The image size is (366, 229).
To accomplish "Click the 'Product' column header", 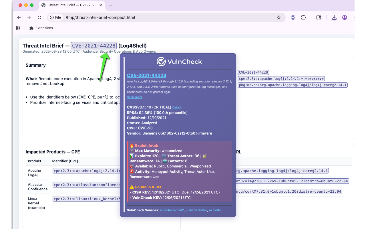I will point(35,161).
